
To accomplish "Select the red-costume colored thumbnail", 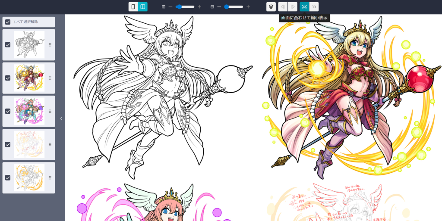I will (x=29, y=78).
